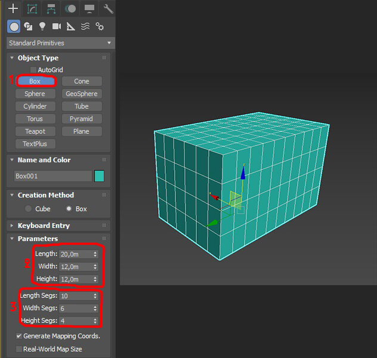Click the Length Segs spinner arrows
The height and width of the screenshot is (358, 377).
95,296
